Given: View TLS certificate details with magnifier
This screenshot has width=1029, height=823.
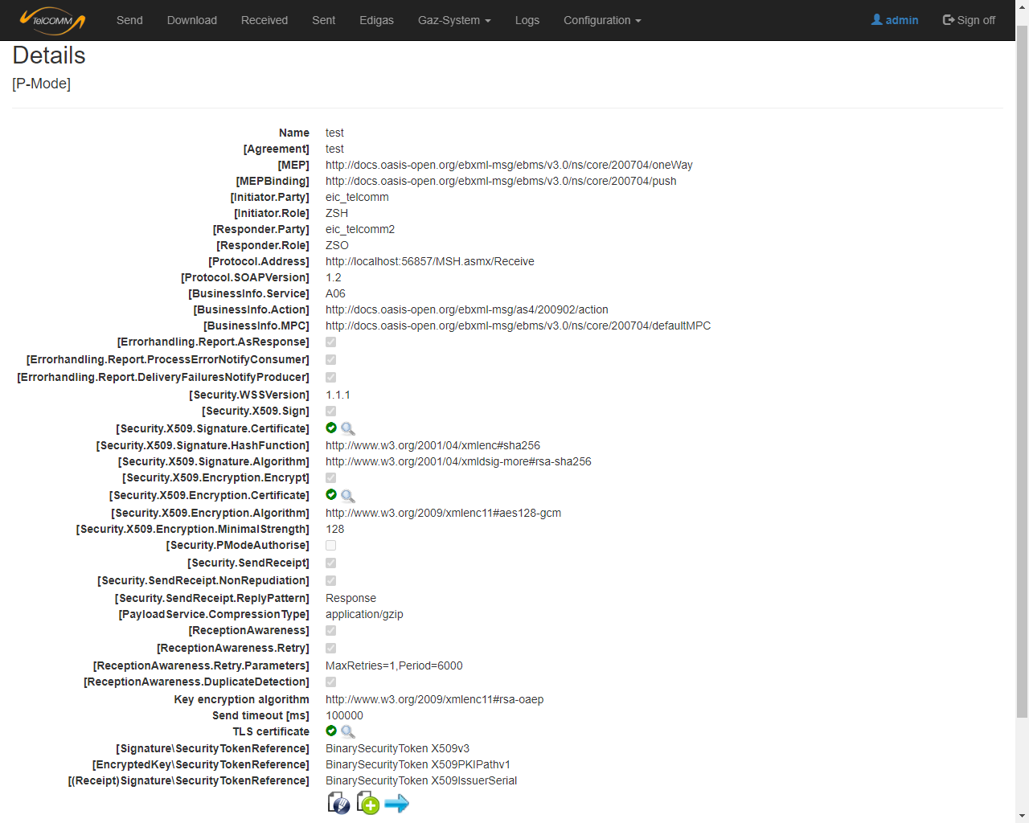Looking at the screenshot, I should tap(348, 732).
